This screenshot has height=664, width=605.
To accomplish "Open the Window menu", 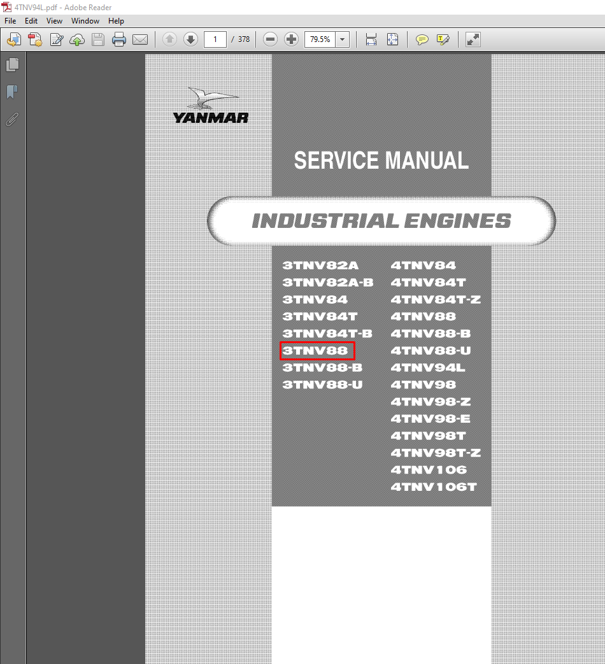I will tap(85, 21).
